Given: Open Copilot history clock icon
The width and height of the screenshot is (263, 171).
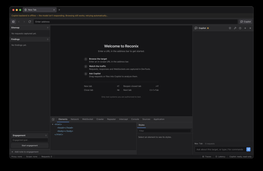Looking at the screenshot, I should [240, 28].
